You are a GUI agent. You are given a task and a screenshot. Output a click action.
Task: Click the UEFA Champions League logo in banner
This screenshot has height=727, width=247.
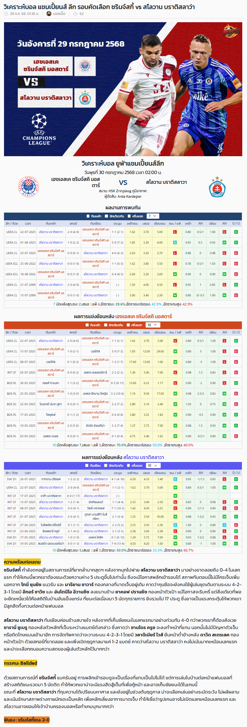pos(39,130)
